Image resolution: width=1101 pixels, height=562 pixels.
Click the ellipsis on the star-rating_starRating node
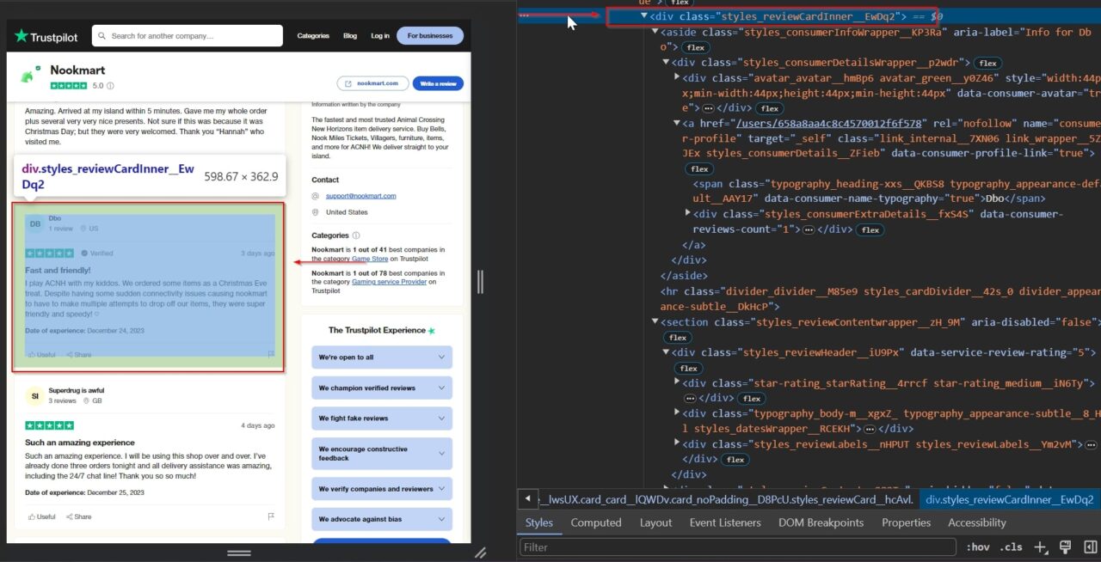point(690,399)
